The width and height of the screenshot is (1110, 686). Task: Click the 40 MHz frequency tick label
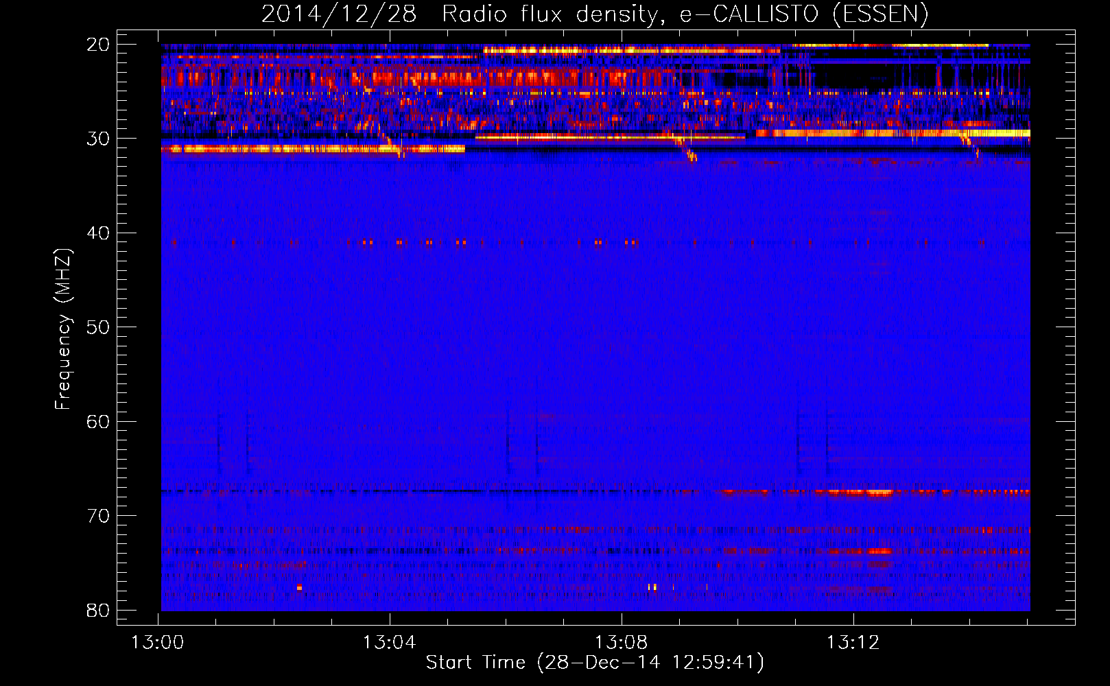(98, 233)
